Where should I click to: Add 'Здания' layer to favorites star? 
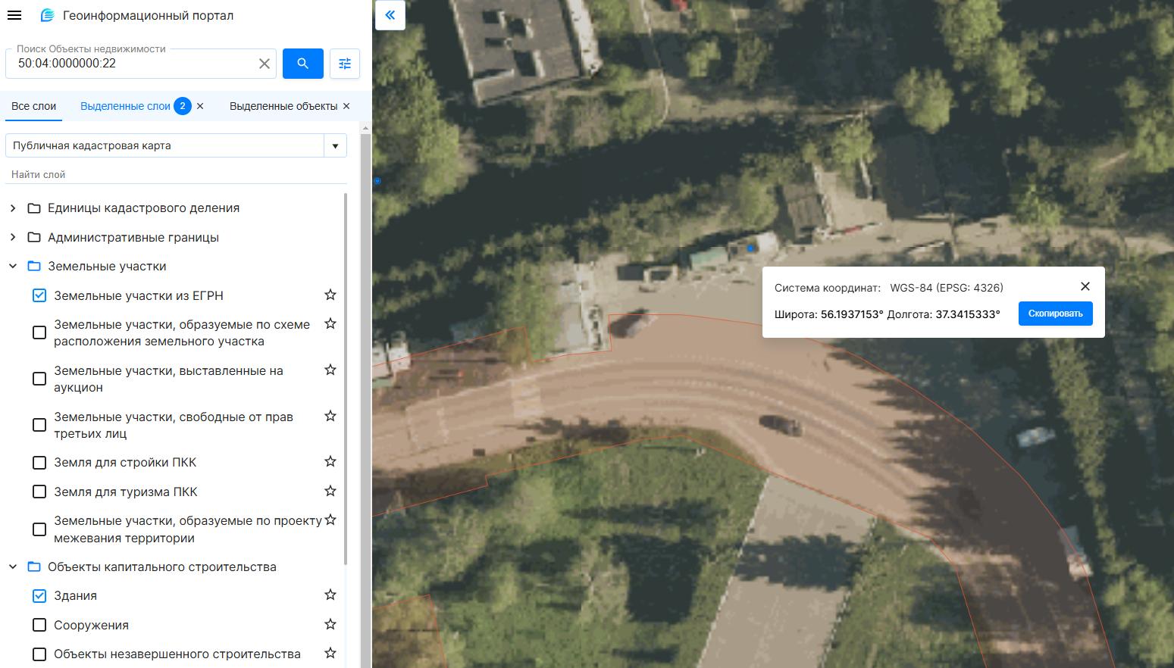(330, 595)
